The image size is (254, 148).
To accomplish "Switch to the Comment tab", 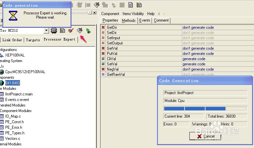I will (x=161, y=20).
